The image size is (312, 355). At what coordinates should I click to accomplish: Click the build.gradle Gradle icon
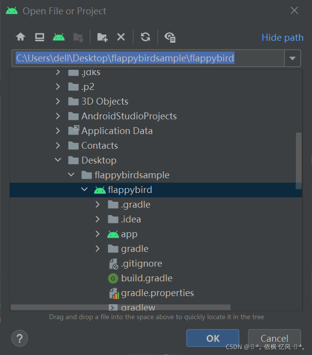[x=113, y=278]
